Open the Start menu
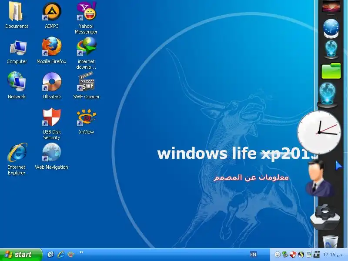 [x=21, y=254]
